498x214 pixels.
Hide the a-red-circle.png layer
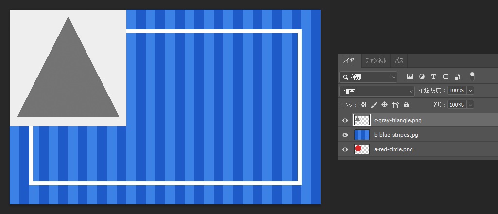[345, 150]
